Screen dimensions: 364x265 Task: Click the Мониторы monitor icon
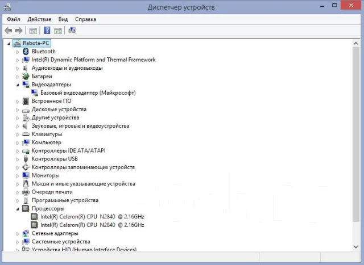click(26, 175)
